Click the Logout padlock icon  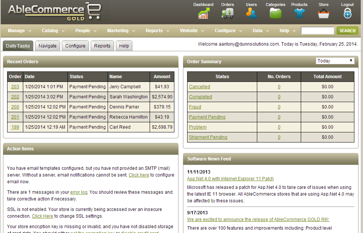[x=347, y=13]
